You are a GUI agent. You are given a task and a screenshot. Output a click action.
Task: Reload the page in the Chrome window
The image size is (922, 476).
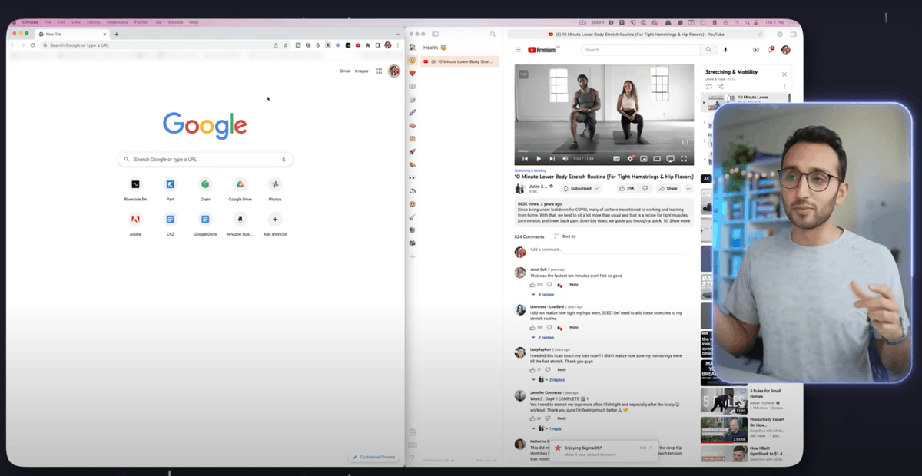point(33,45)
